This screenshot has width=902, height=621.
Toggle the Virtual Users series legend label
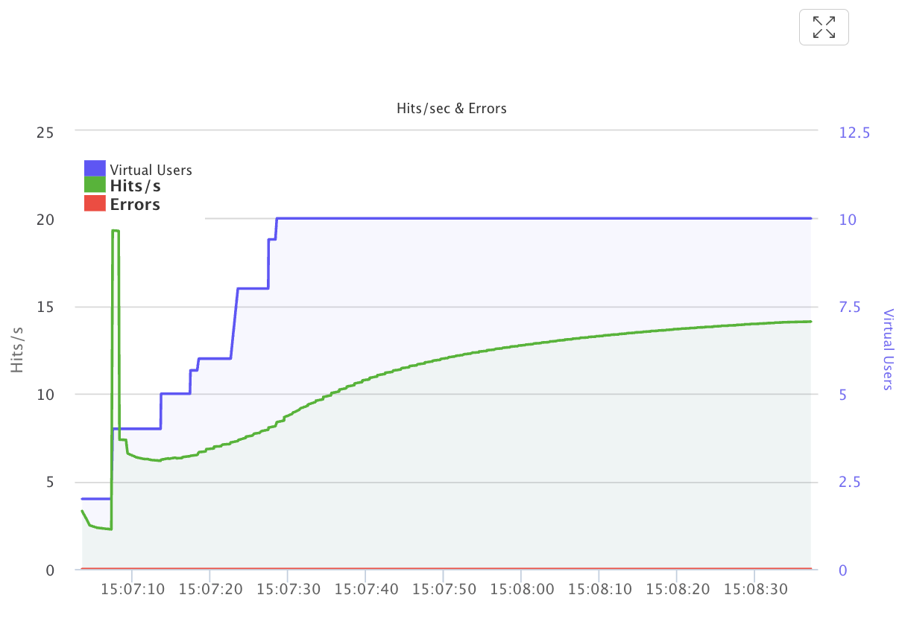click(x=151, y=170)
